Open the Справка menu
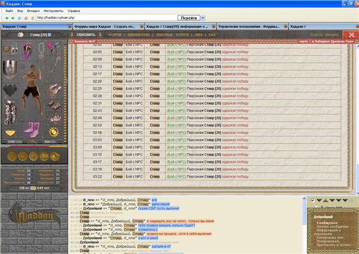 (73, 11)
